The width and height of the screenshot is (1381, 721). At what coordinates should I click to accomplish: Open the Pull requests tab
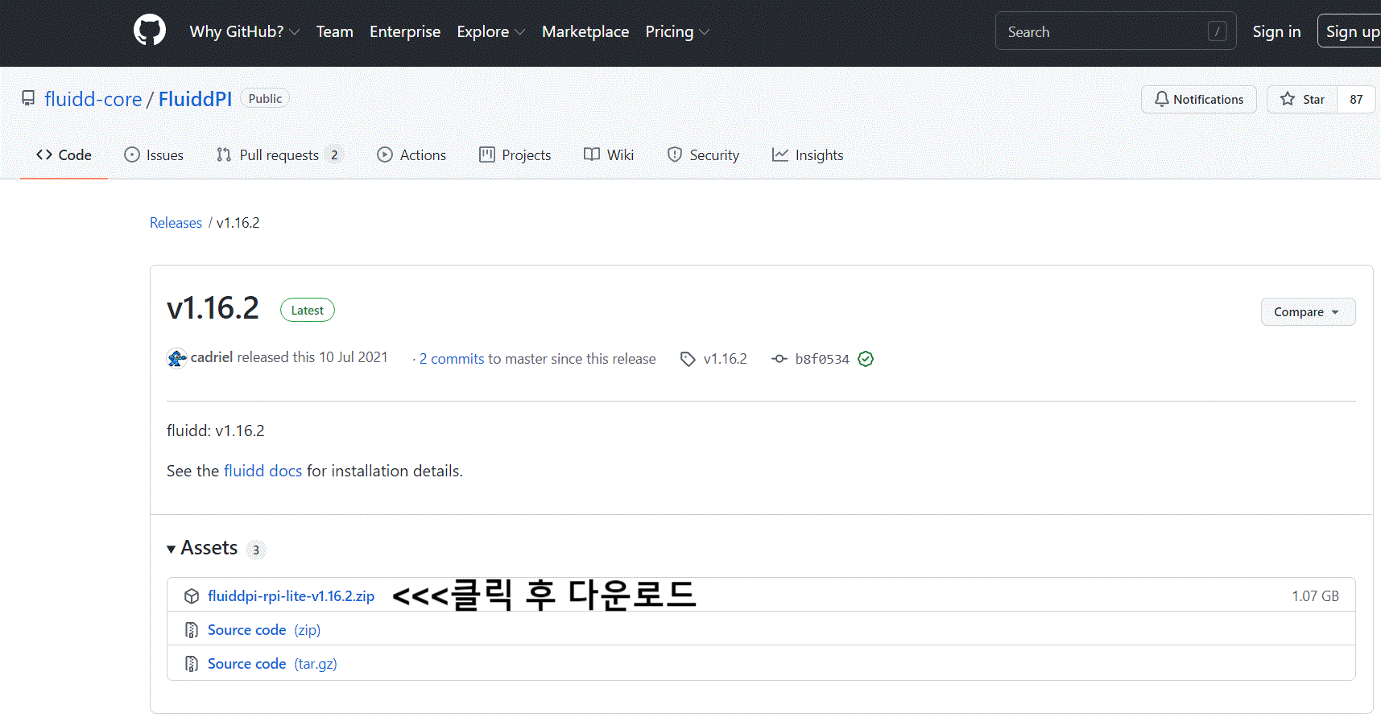(279, 155)
